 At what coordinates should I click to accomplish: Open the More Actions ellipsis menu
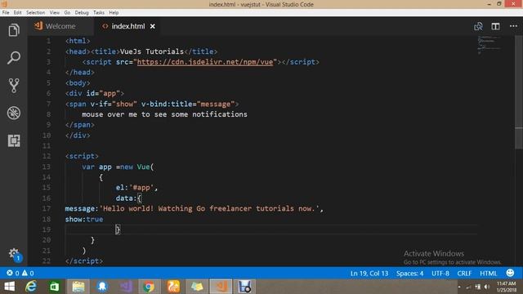point(513,26)
